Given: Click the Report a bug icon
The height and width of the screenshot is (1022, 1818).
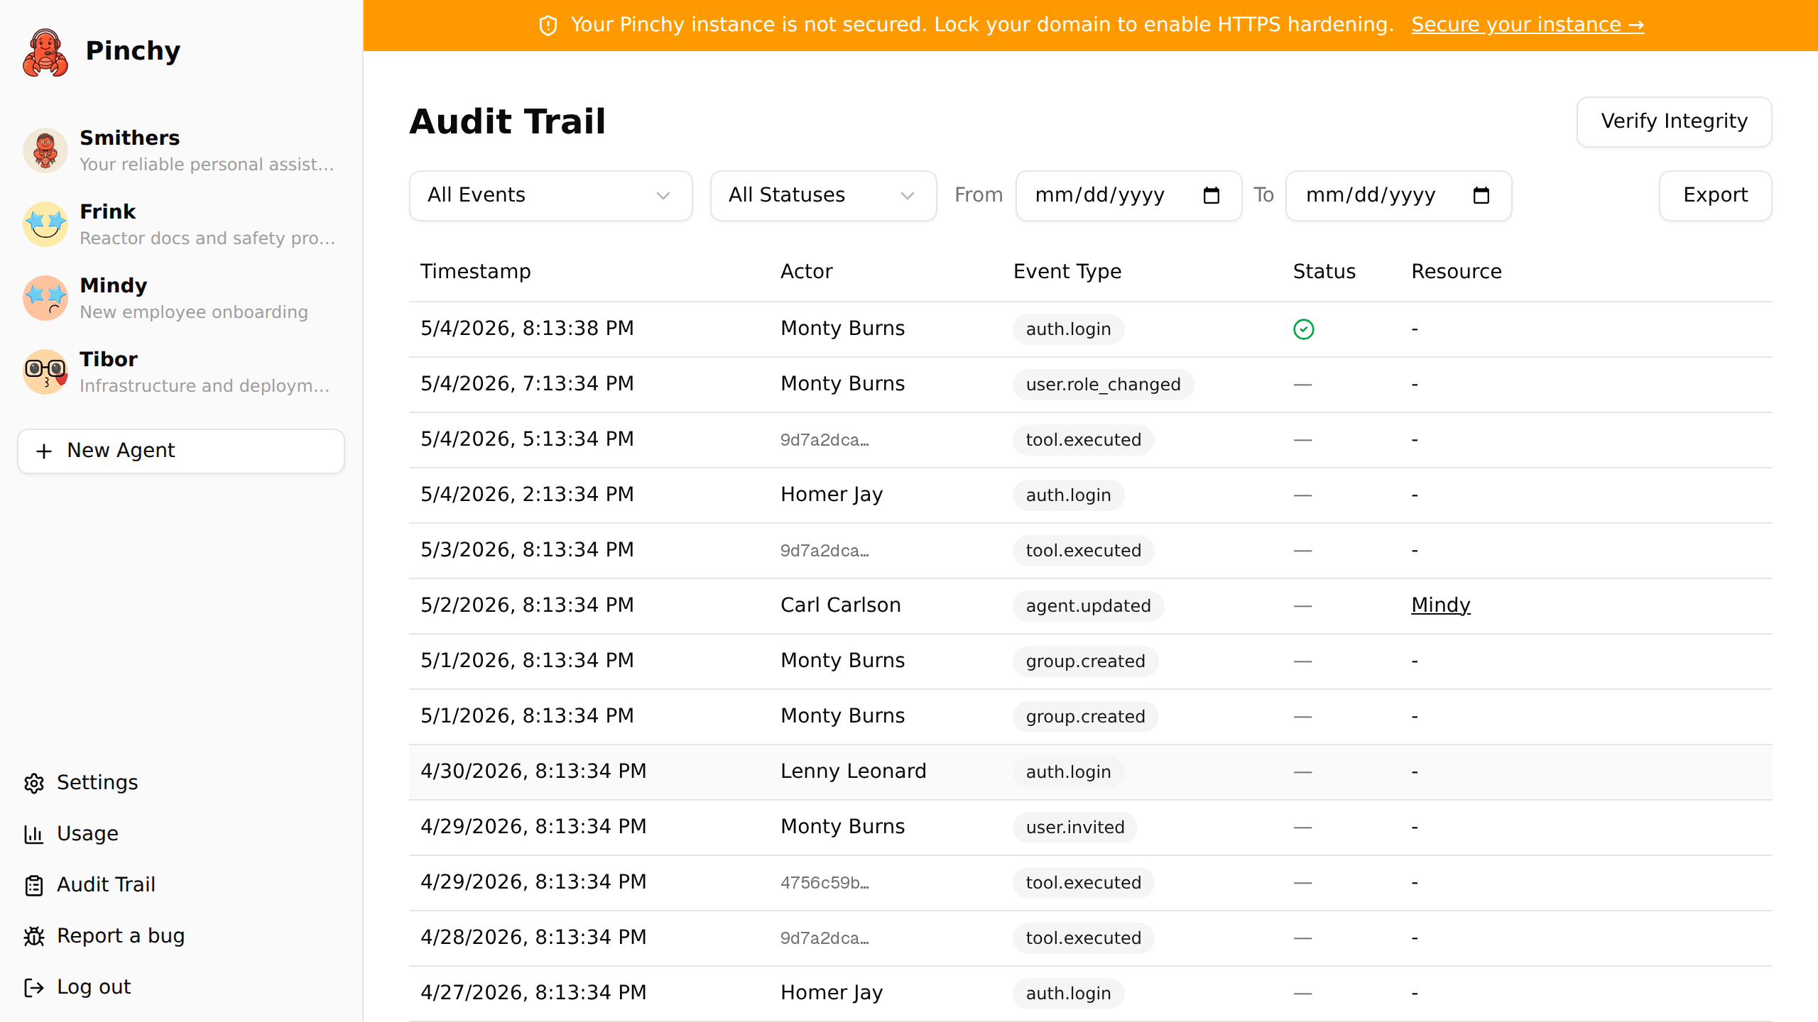Looking at the screenshot, I should coord(34,936).
